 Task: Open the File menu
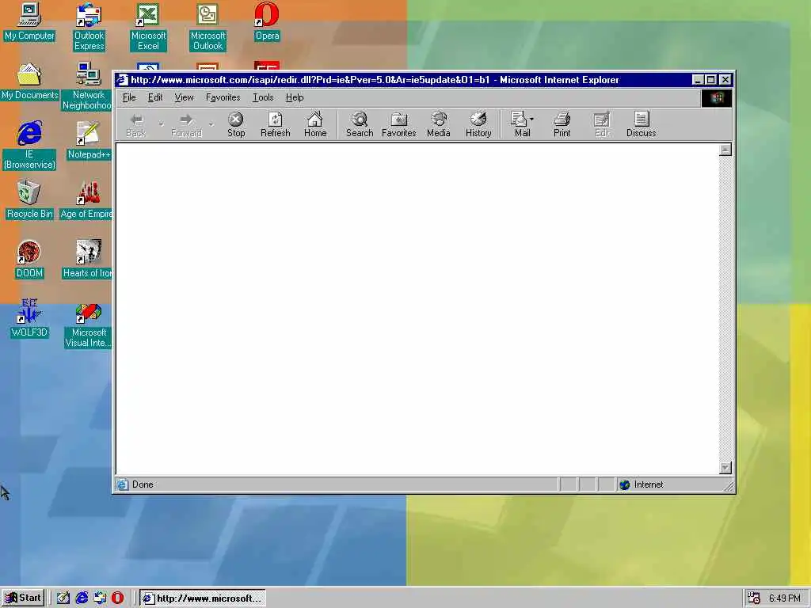(129, 97)
